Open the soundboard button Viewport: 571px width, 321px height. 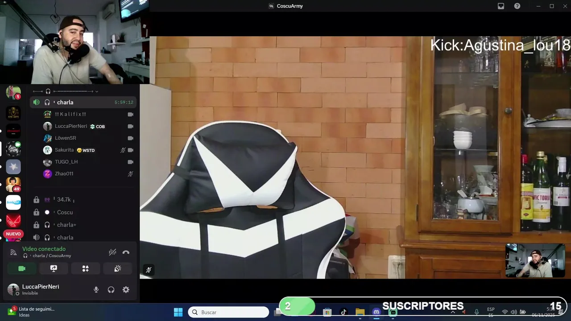click(118, 268)
